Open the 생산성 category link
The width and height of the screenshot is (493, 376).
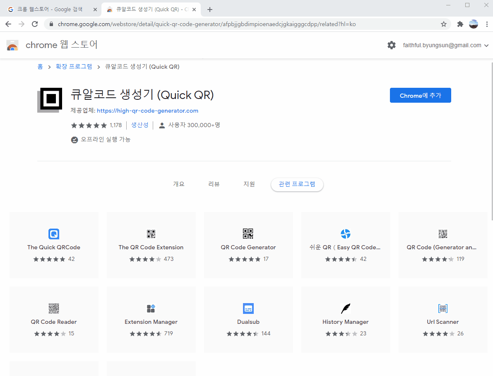coord(139,125)
